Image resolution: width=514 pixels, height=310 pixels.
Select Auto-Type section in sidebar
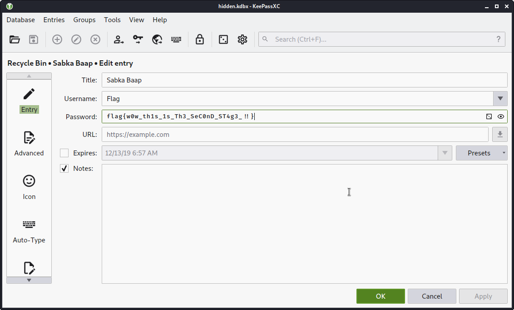coord(29,231)
